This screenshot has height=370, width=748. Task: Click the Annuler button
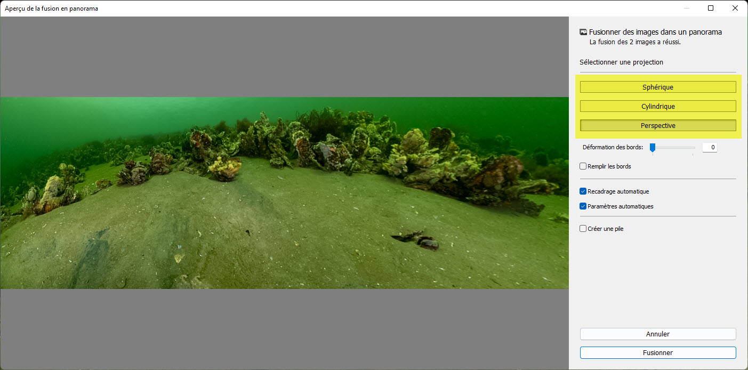[x=658, y=334]
